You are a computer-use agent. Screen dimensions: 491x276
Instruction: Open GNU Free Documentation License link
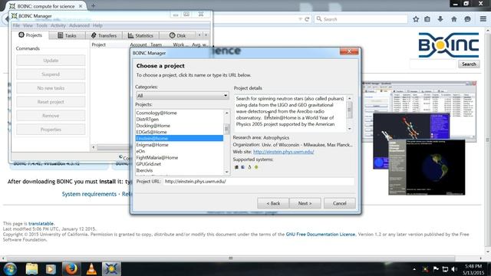click(x=321, y=234)
